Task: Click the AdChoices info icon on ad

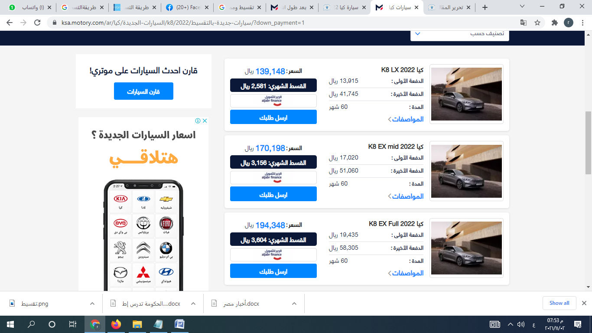Action: coord(198,121)
